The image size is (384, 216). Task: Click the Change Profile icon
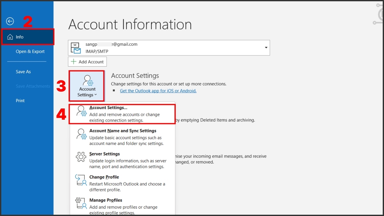click(81, 180)
